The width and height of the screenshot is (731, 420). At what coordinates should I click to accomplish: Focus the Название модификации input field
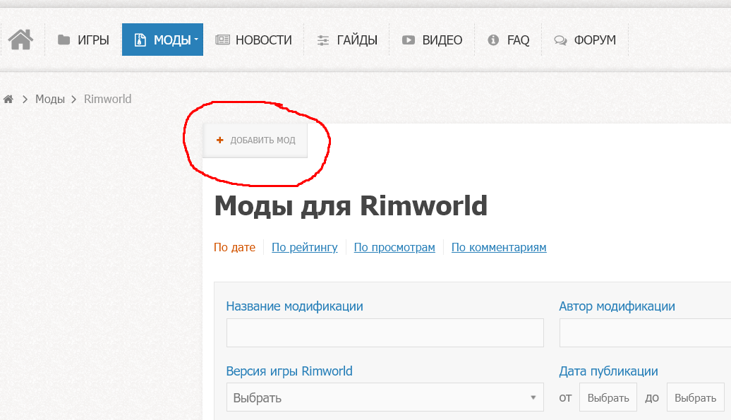click(x=385, y=333)
